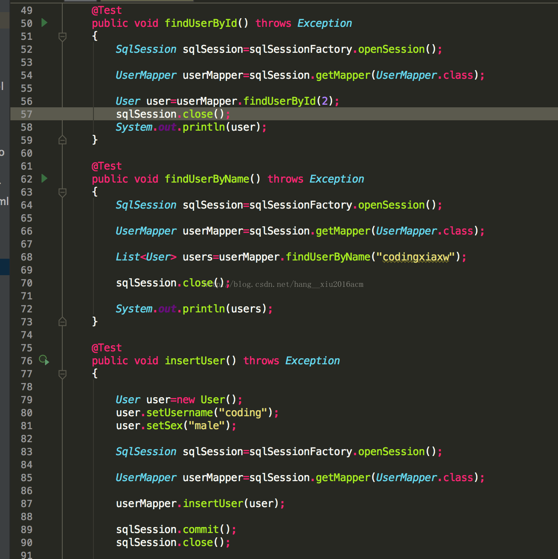Click the findUserById method name on line 50

[x=201, y=23]
